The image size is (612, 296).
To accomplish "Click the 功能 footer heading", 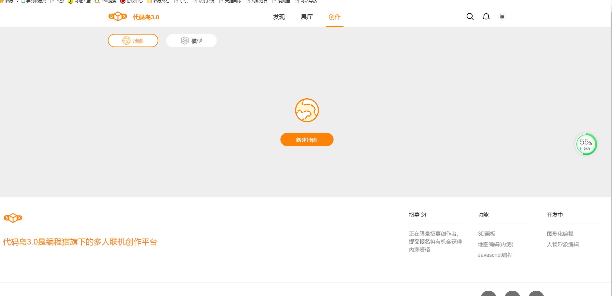I will coord(483,215).
